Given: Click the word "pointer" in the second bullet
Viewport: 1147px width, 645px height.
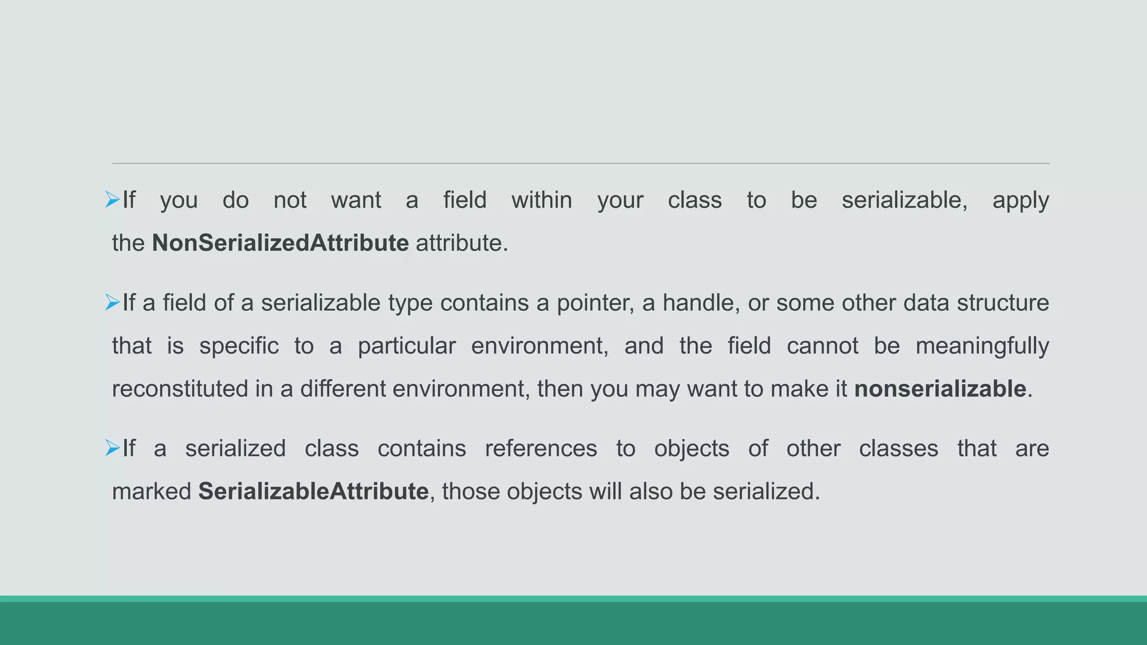Looking at the screenshot, I should [x=595, y=303].
